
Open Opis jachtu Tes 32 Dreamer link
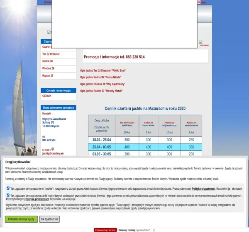103,70
